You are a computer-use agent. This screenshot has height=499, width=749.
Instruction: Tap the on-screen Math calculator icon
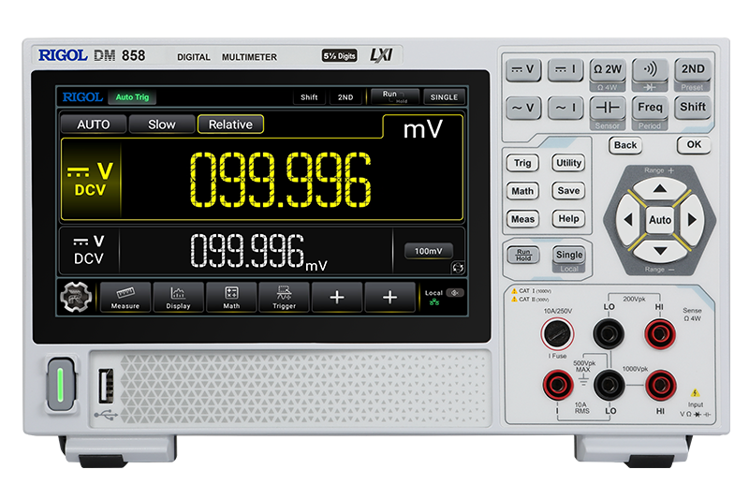click(231, 297)
